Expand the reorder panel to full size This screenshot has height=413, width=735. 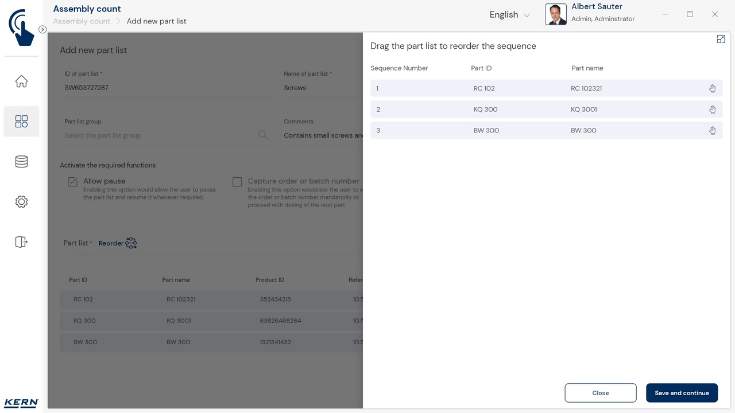tap(721, 39)
